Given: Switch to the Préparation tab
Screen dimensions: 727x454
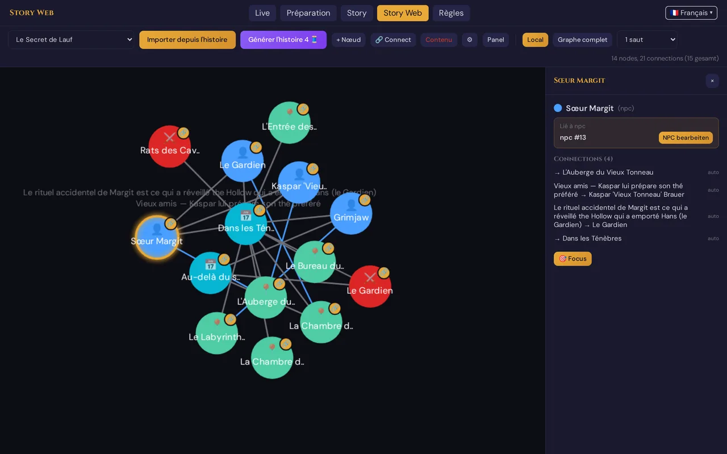Looking at the screenshot, I should click(x=308, y=13).
